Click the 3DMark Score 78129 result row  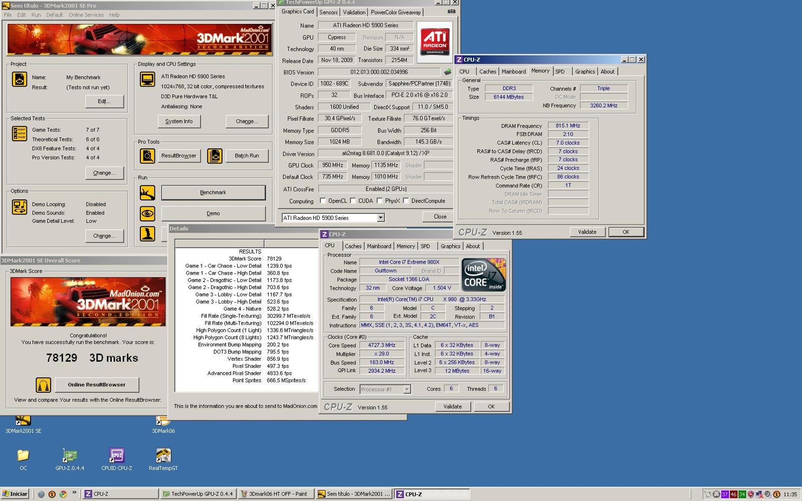point(246,259)
